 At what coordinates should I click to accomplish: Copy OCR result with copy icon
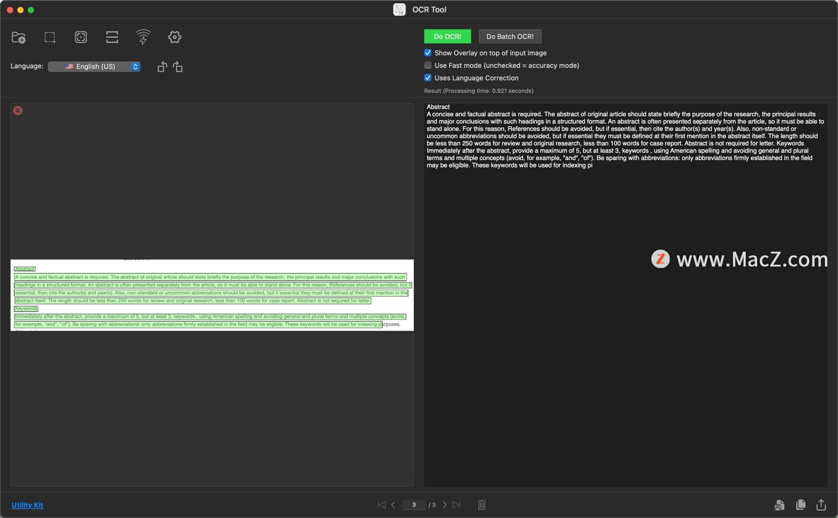(x=801, y=504)
